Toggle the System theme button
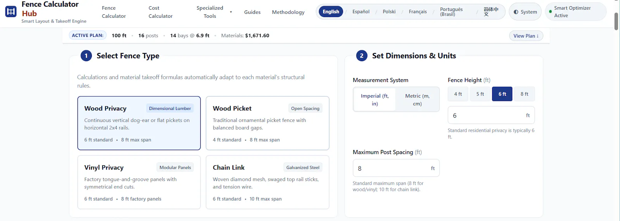 pyautogui.click(x=525, y=12)
